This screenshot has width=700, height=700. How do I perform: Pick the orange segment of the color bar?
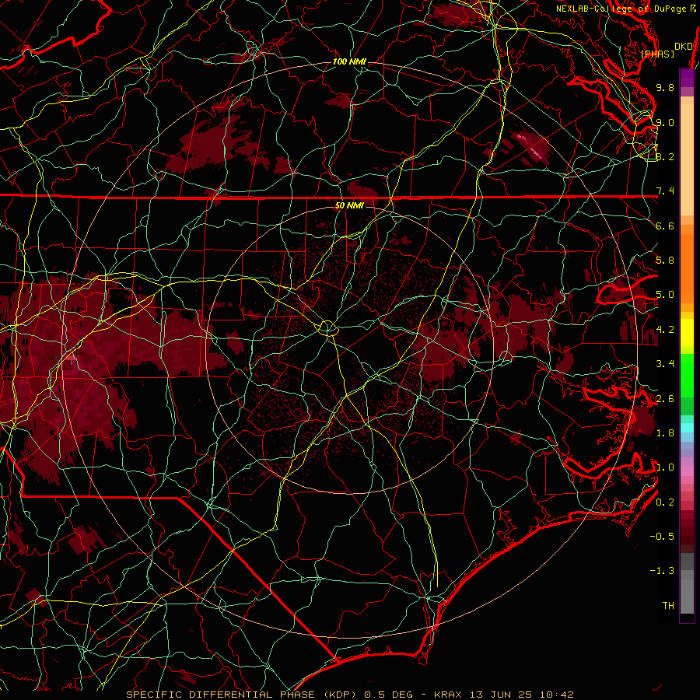(687, 264)
